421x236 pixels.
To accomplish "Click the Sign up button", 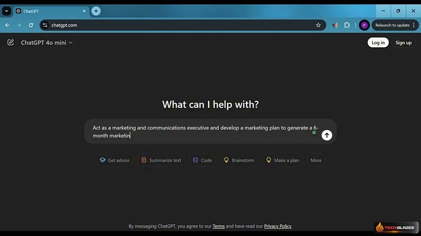I will pyautogui.click(x=403, y=42).
